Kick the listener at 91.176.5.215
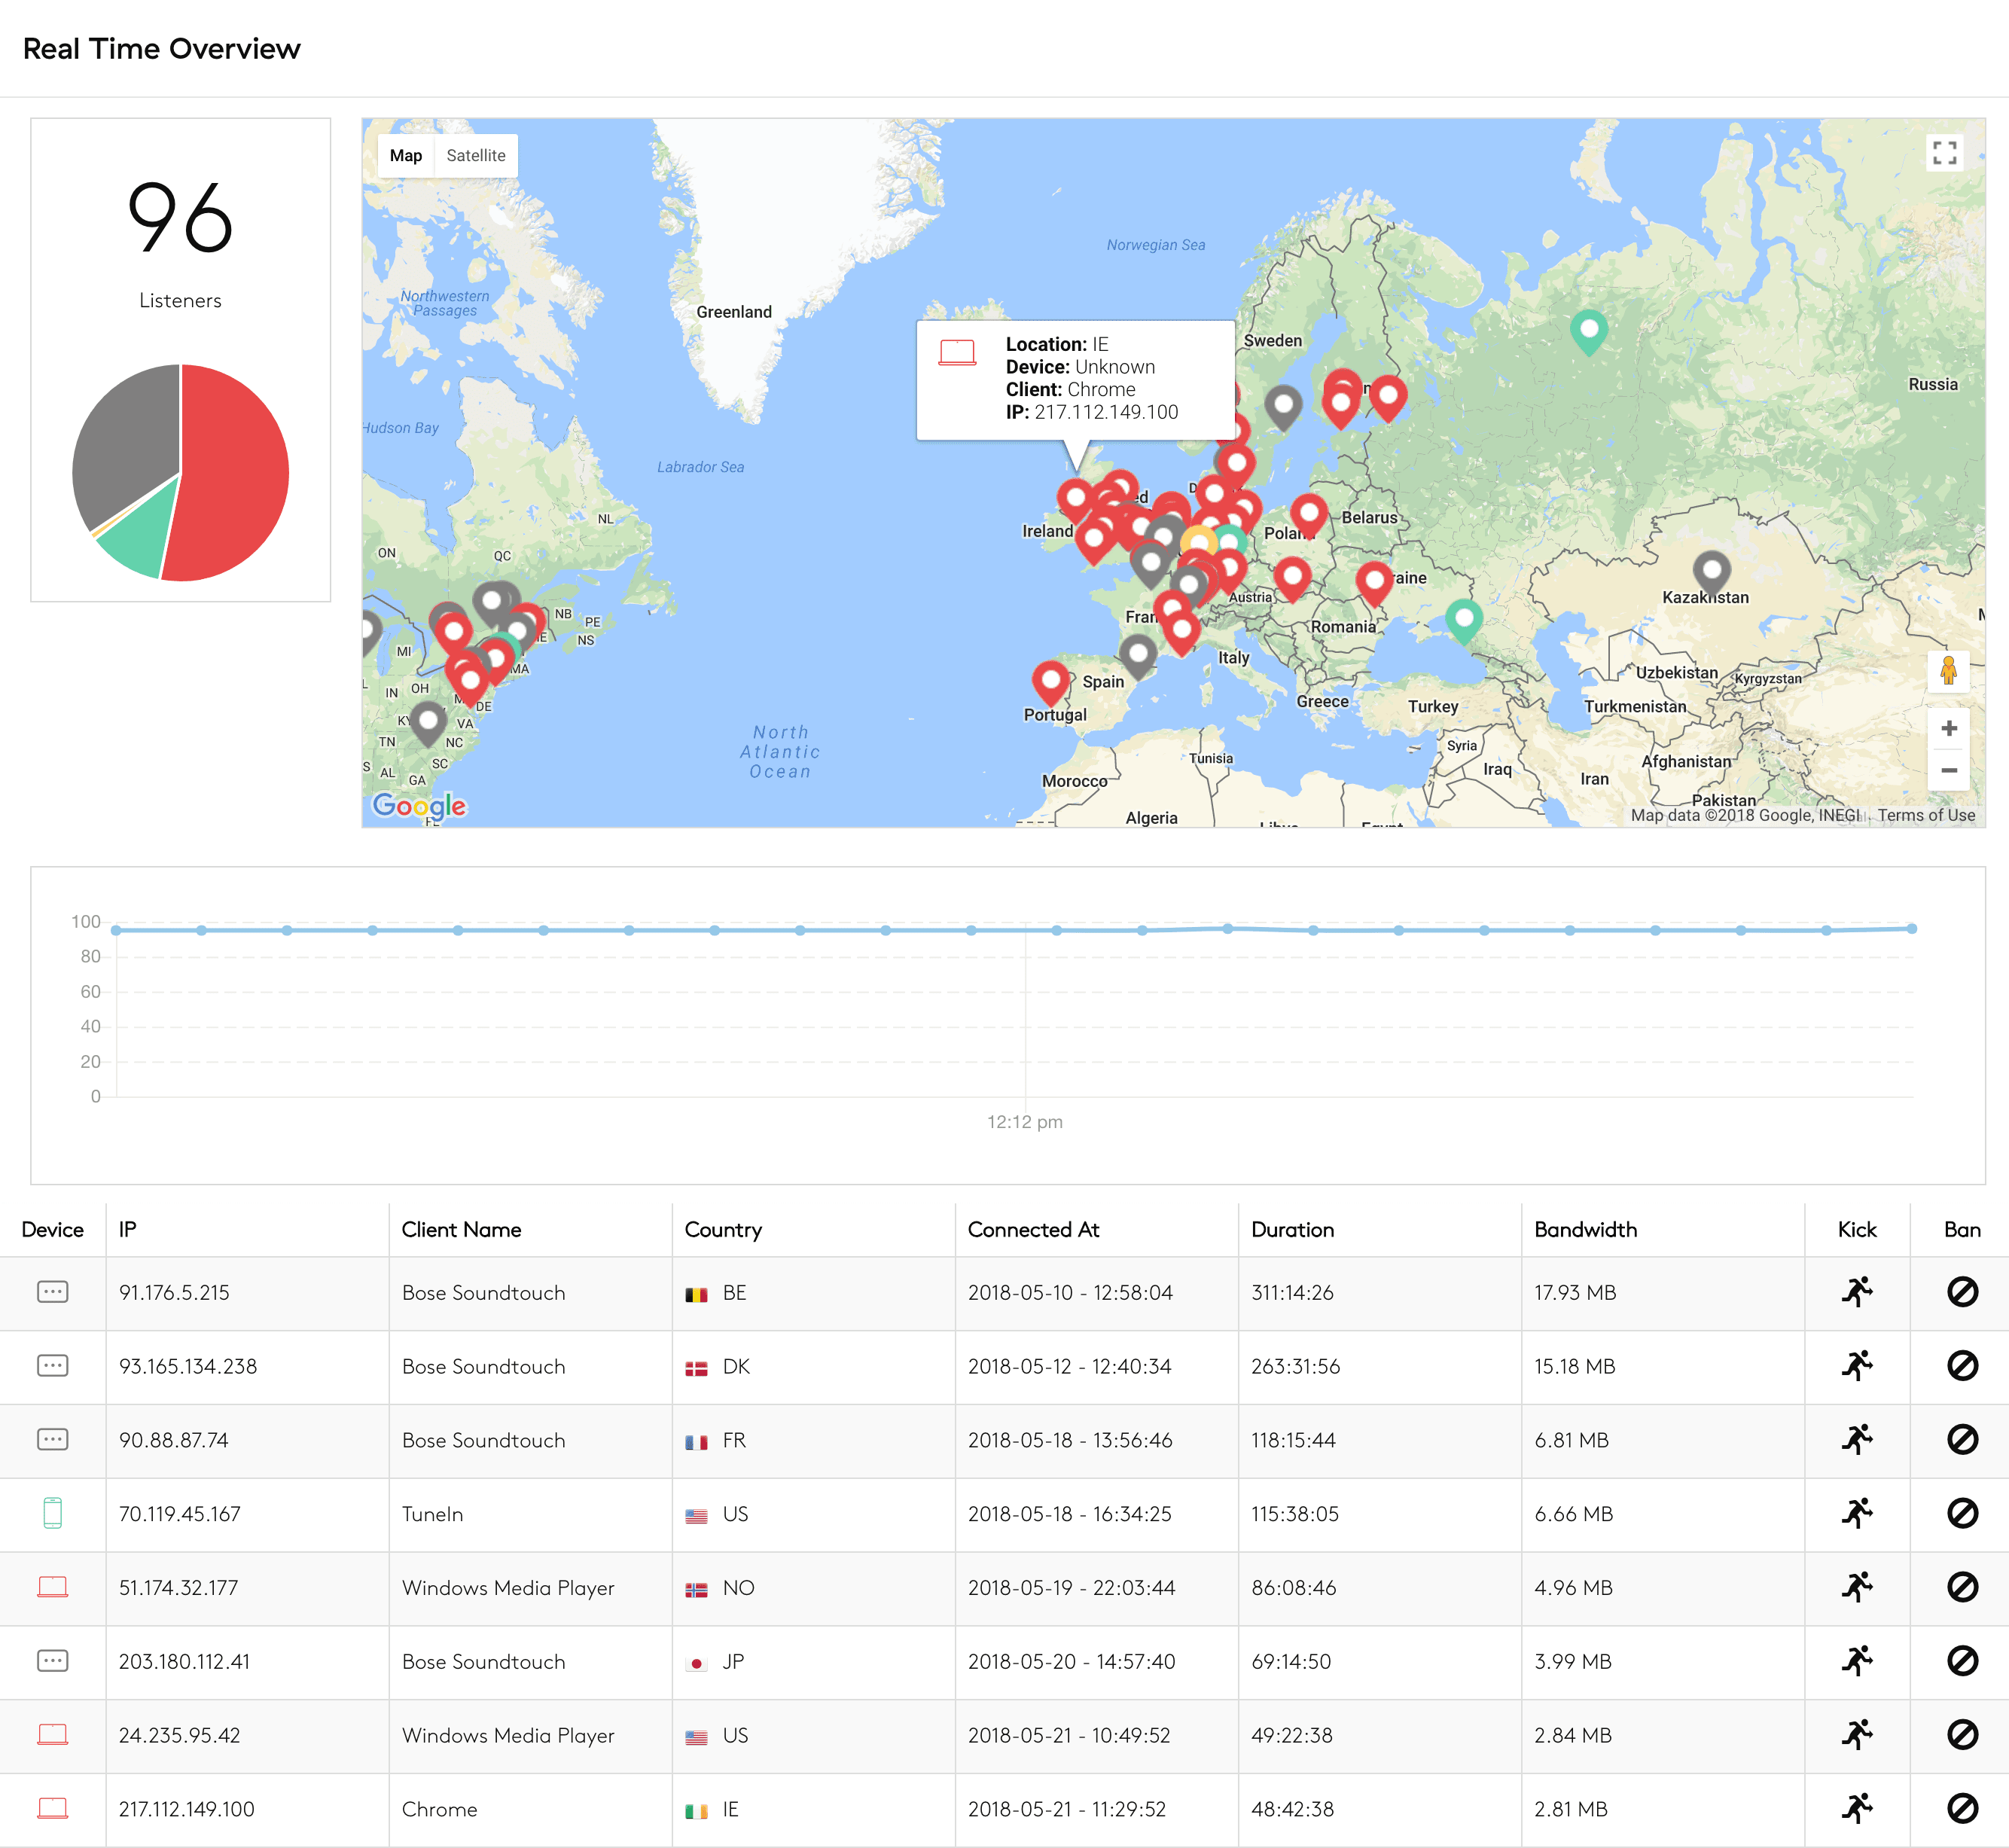Viewport: 2009px width, 1848px height. 1857,1292
